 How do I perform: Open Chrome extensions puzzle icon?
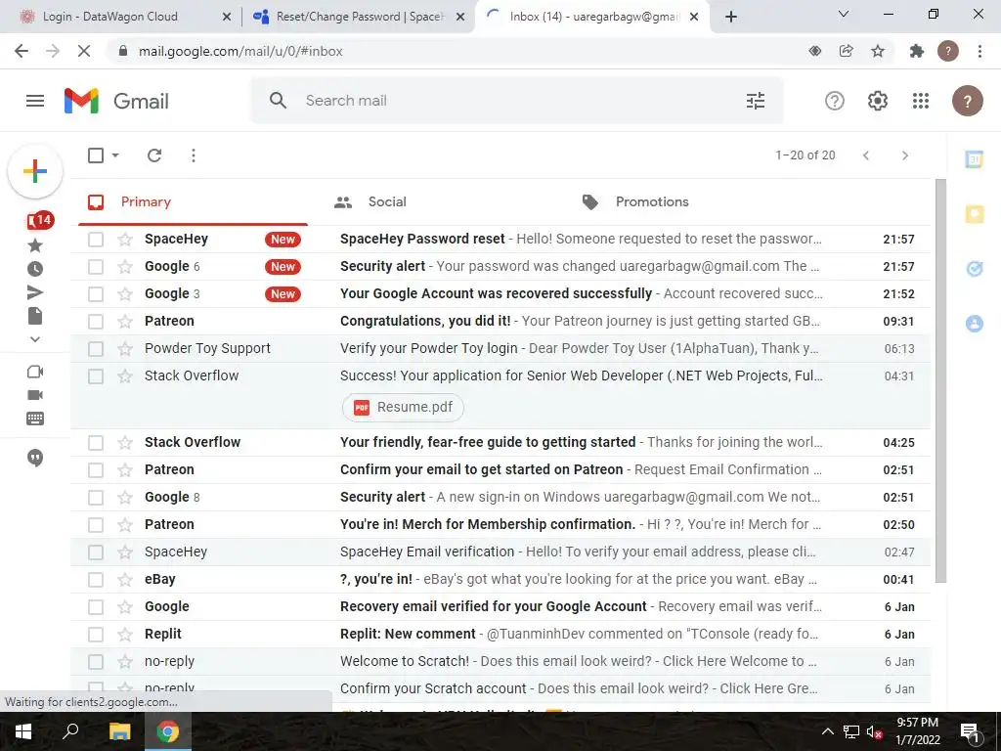(x=917, y=51)
